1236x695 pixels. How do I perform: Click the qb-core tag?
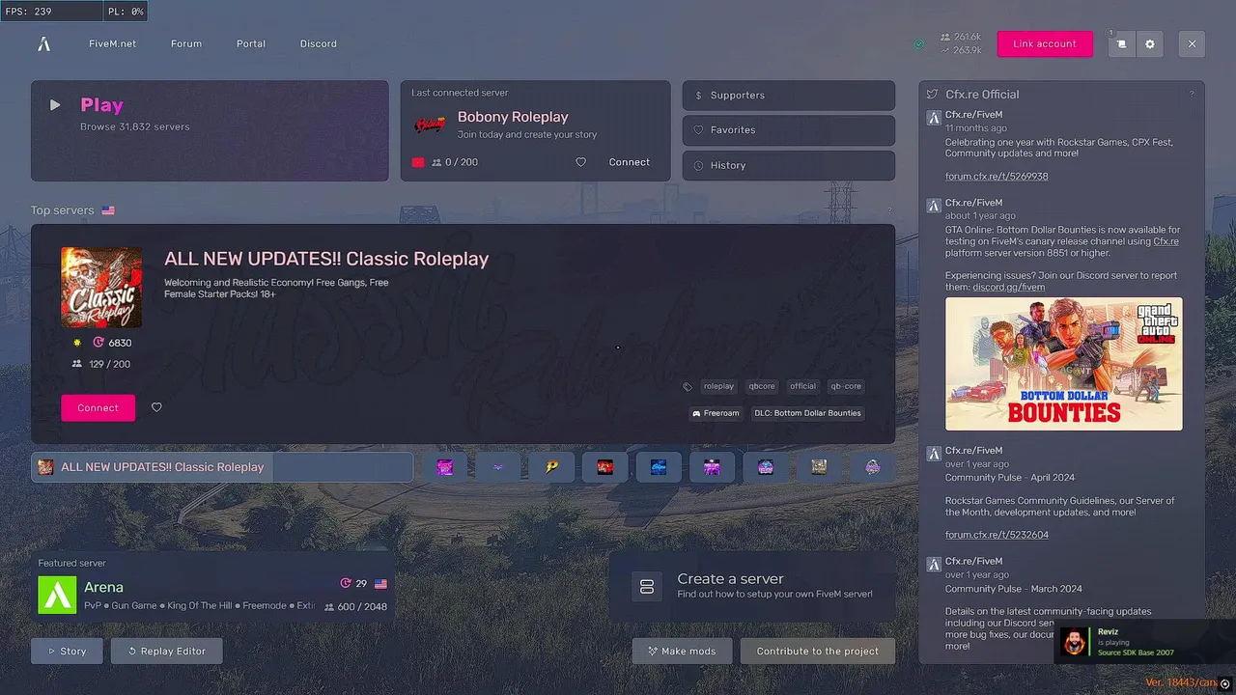coord(846,386)
